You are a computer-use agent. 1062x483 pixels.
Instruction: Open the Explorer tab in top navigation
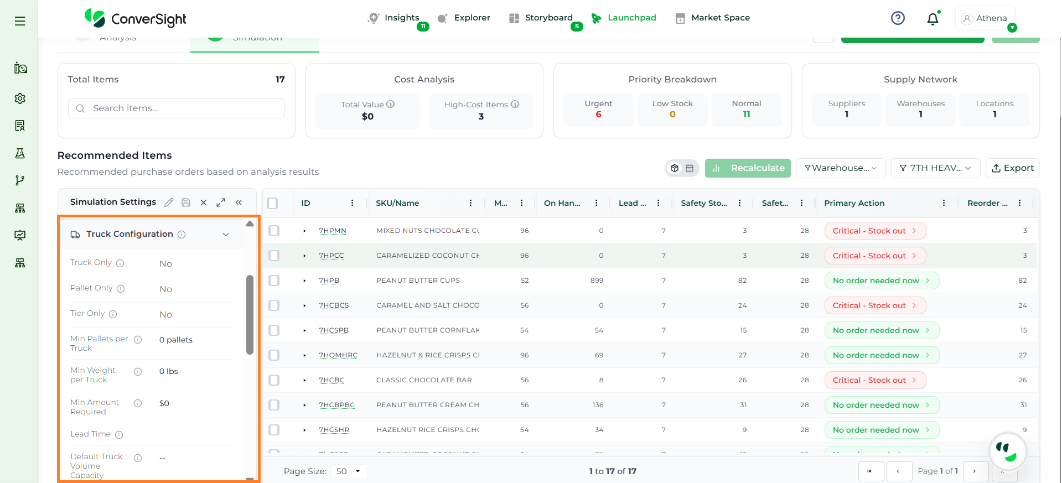click(472, 18)
